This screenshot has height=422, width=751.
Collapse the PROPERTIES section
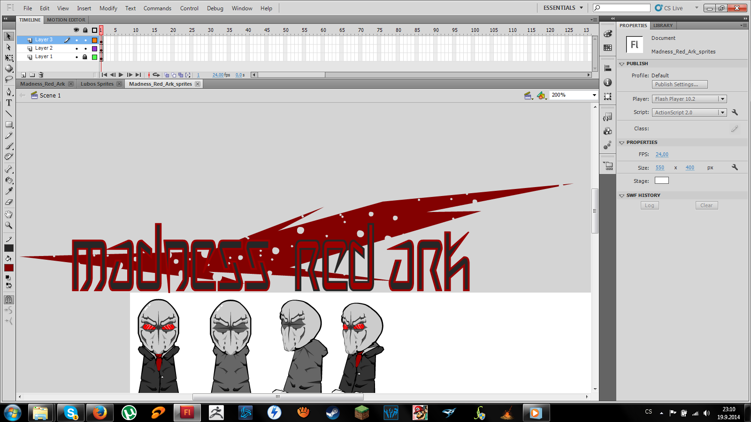(621, 143)
